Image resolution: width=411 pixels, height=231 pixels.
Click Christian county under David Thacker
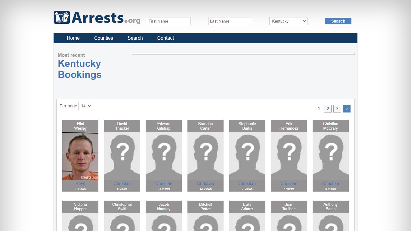tap(122, 183)
